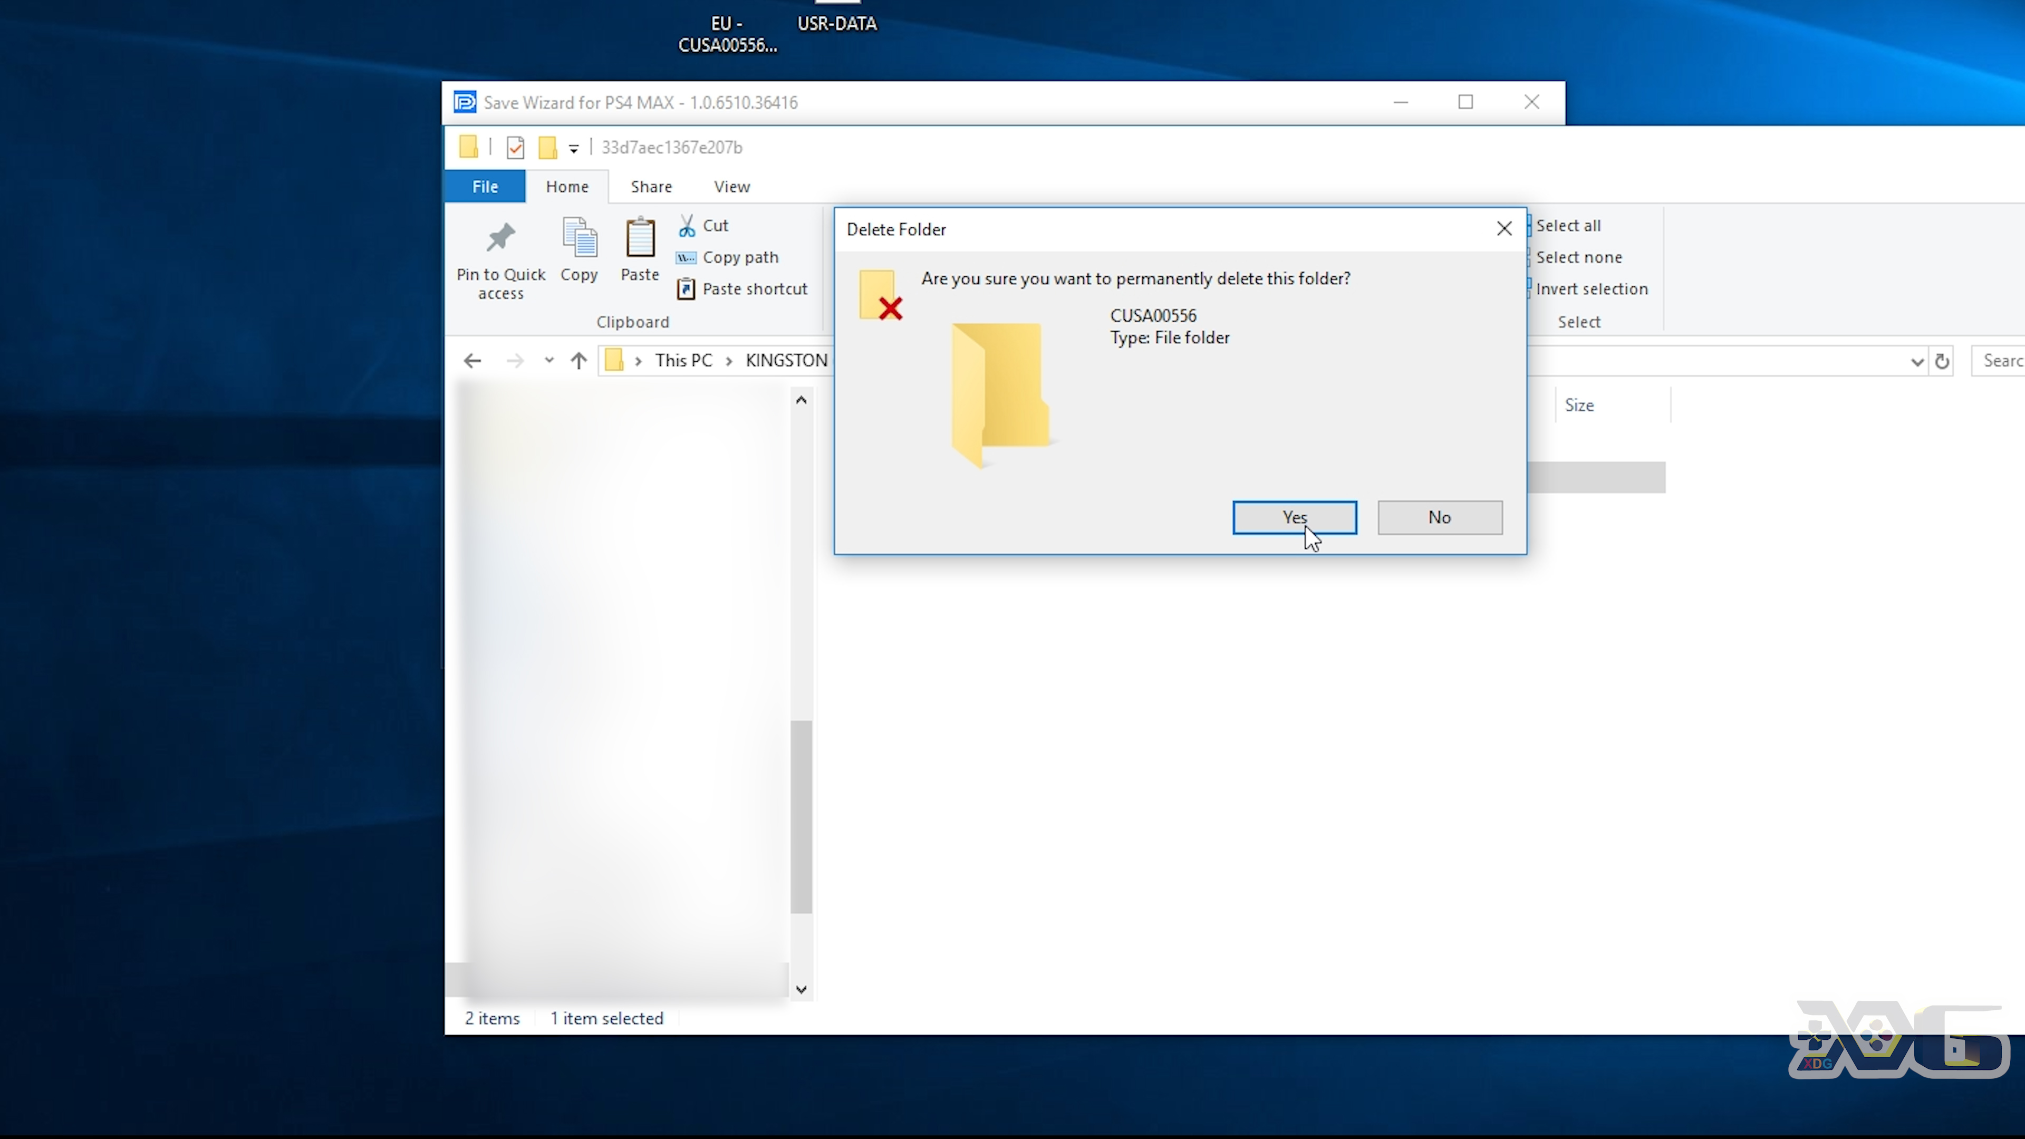
Task: Select the Paste shortcut icon
Action: [686, 288]
